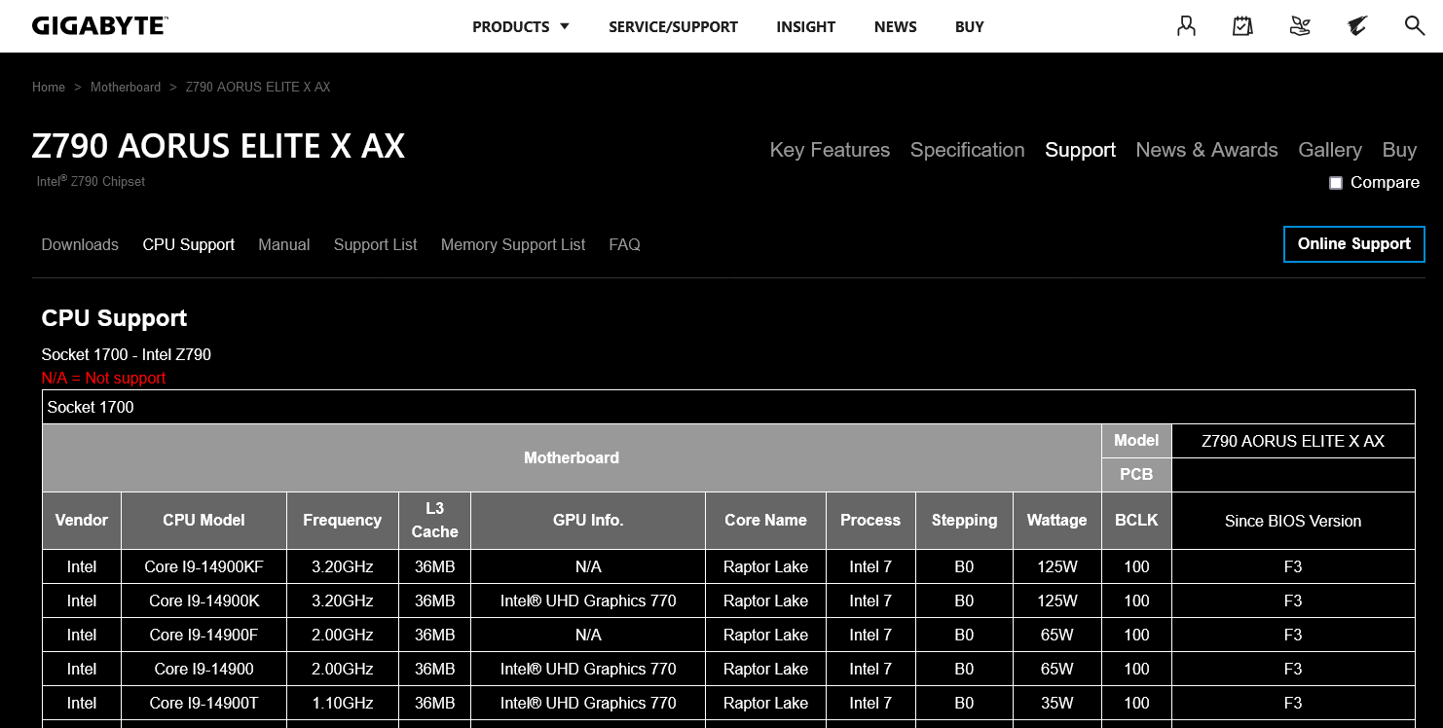Open the AORUS eagle logo icon

point(1357,26)
